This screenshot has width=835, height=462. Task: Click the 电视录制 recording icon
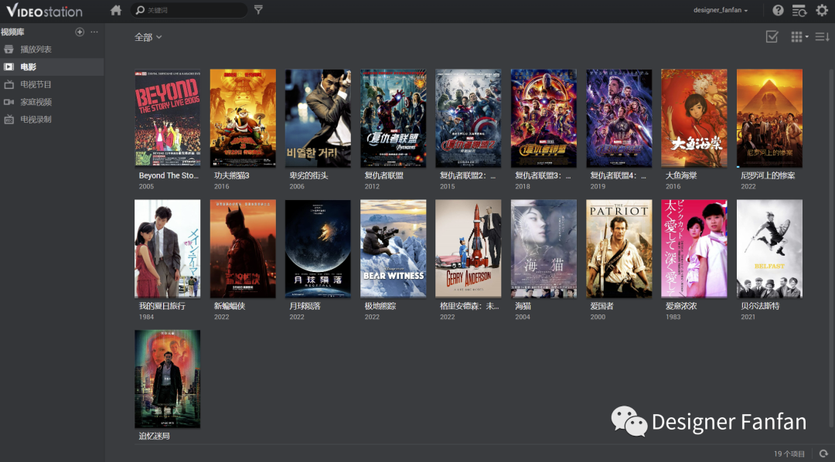tap(9, 119)
